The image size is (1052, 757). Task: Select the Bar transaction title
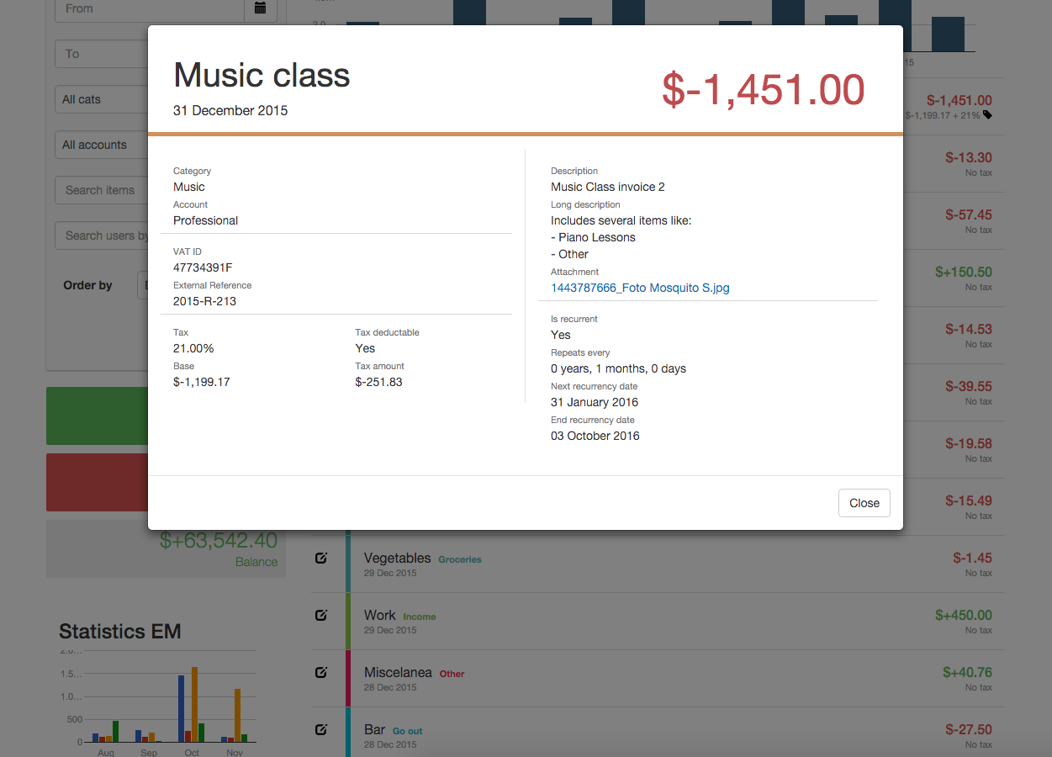point(374,729)
